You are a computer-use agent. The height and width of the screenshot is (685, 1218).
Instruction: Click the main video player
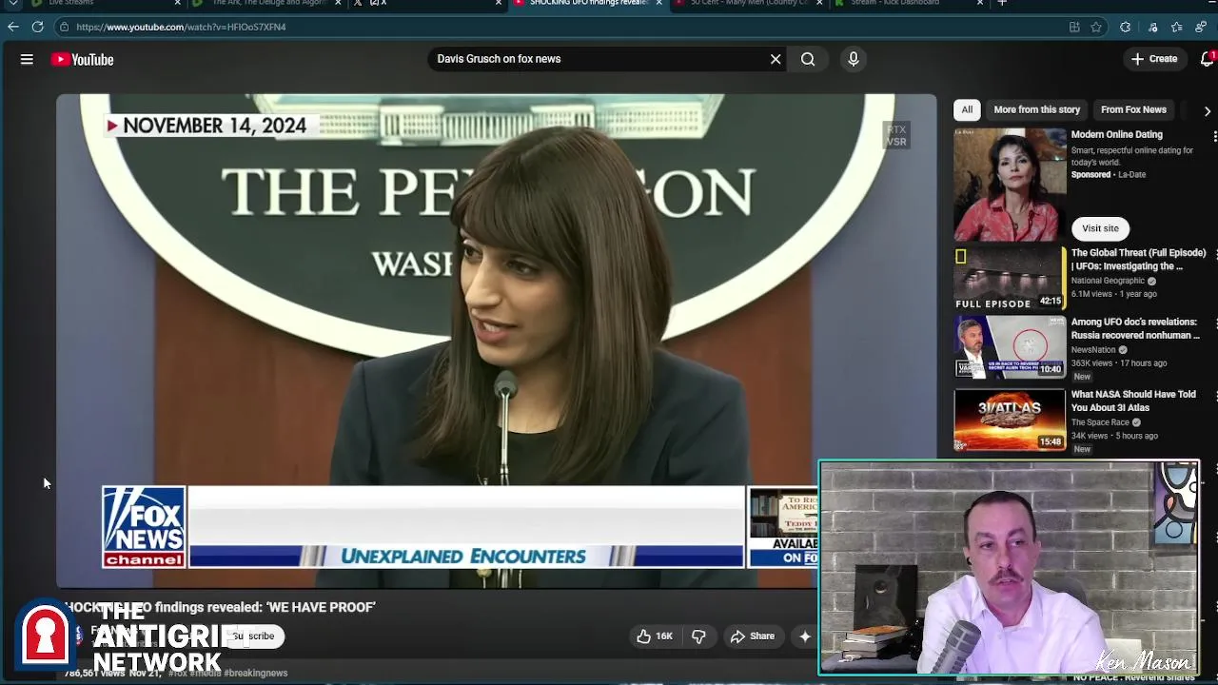(496, 341)
